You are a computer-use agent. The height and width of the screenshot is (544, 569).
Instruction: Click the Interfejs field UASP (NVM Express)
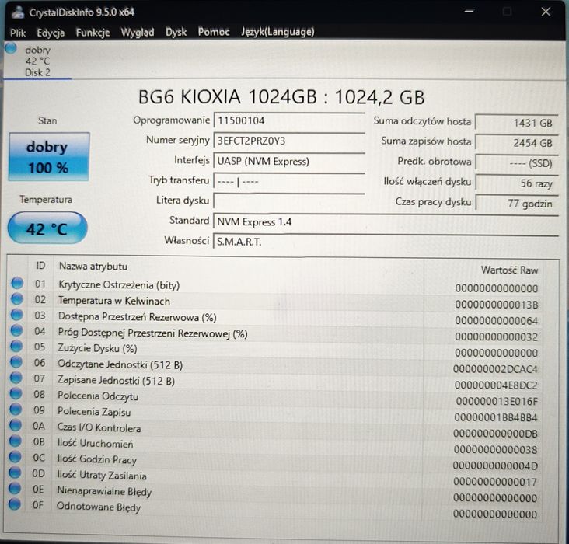[289, 161]
